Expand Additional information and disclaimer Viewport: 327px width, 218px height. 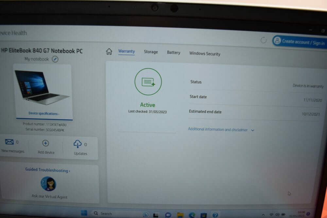[221, 130]
